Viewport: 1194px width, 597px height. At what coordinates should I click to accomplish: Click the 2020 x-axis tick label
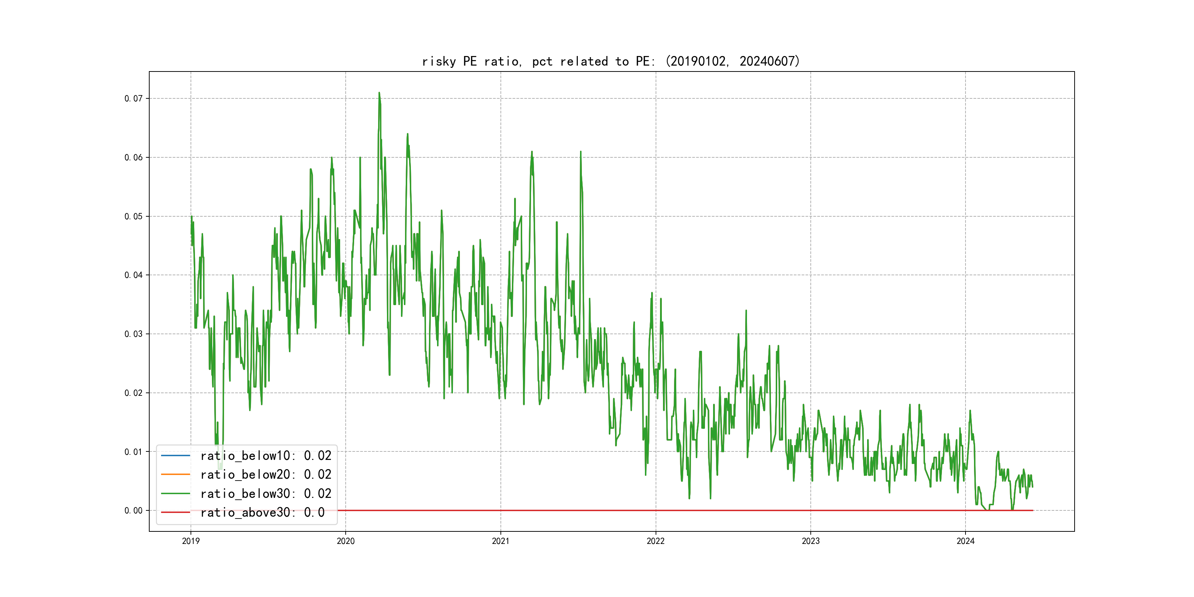tap(345, 541)
